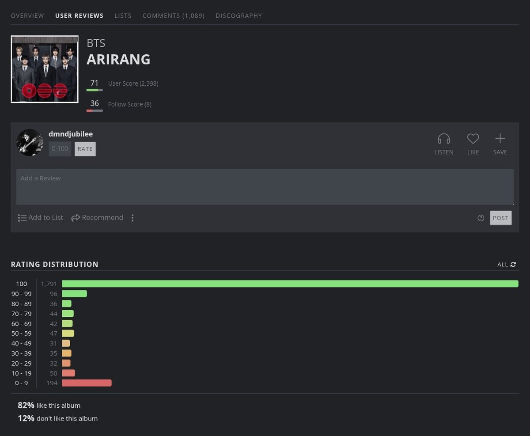This screenshot has height=436, width=530.
Task: Click the green 100 rating bar
Action: point(290,284)
